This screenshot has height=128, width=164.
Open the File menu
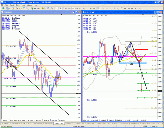2,5
